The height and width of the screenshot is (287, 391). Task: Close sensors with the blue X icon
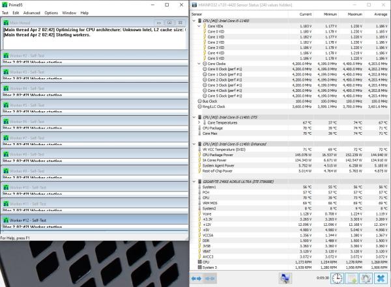382,278
